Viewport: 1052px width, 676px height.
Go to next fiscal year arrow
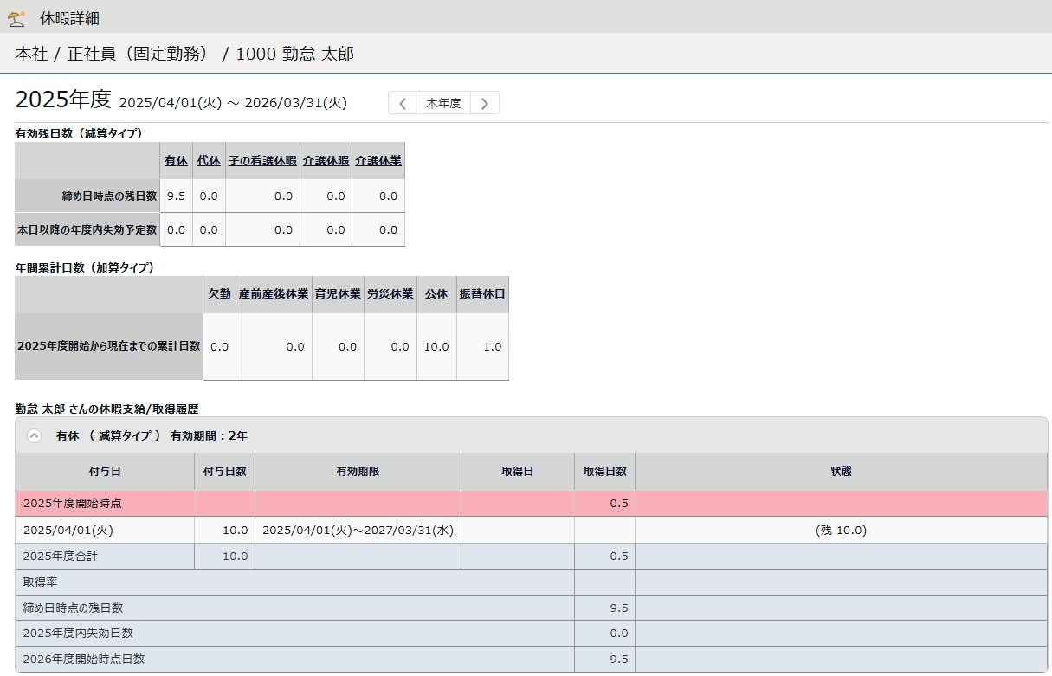click(x=485, y=104)
